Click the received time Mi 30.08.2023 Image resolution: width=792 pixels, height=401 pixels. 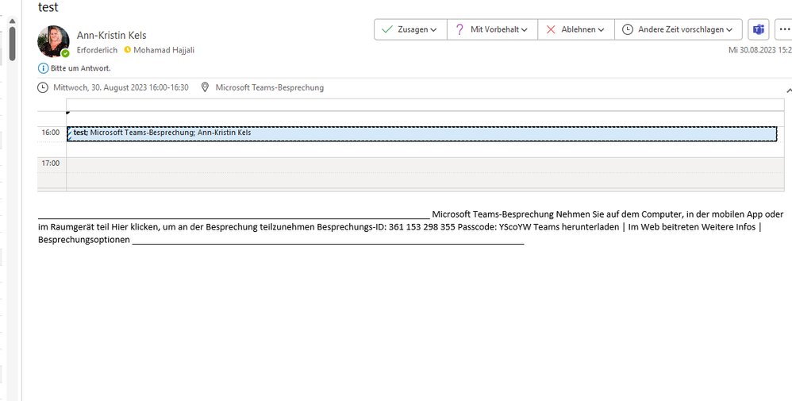click(759, 50)
